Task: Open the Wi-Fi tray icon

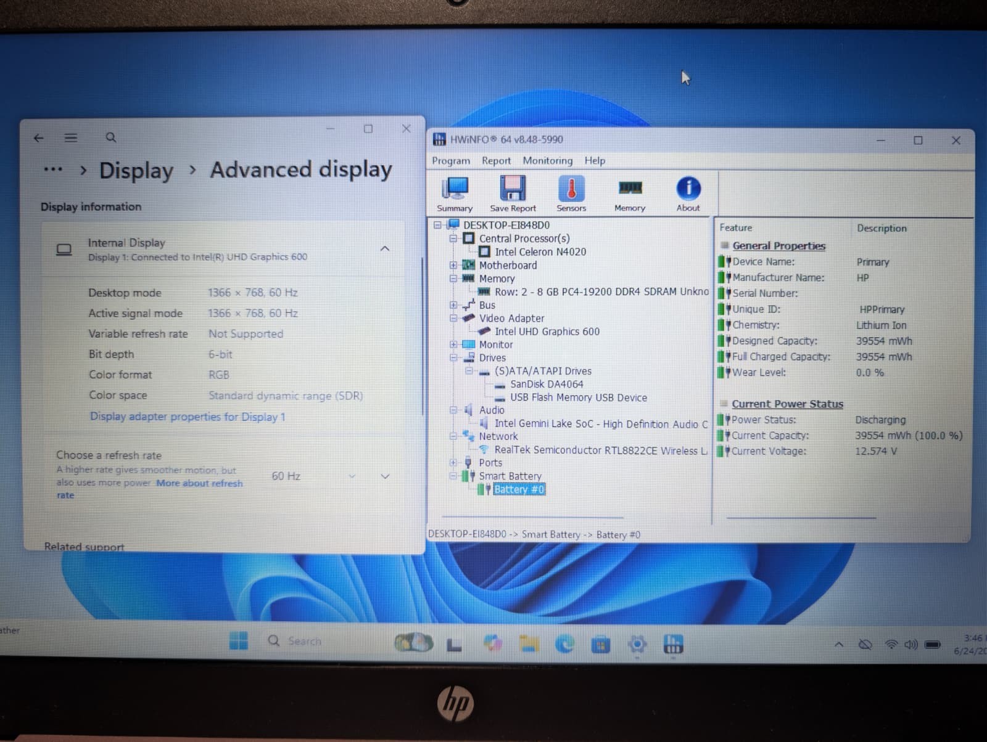Action: [x=891, y=645]
